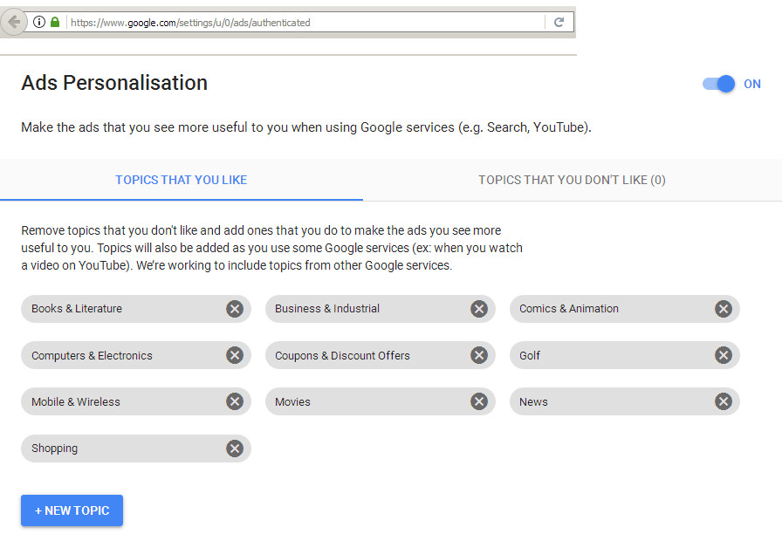This screenshot has height=541, width=782.
Task: Select the Topics That You Like tab
Action: click(x=181, y=180)
